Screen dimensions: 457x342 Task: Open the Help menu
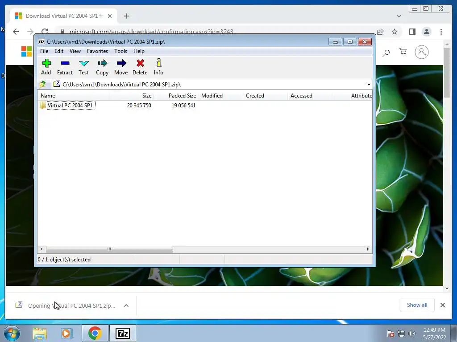pyautogui.click(x=139, y=51)
